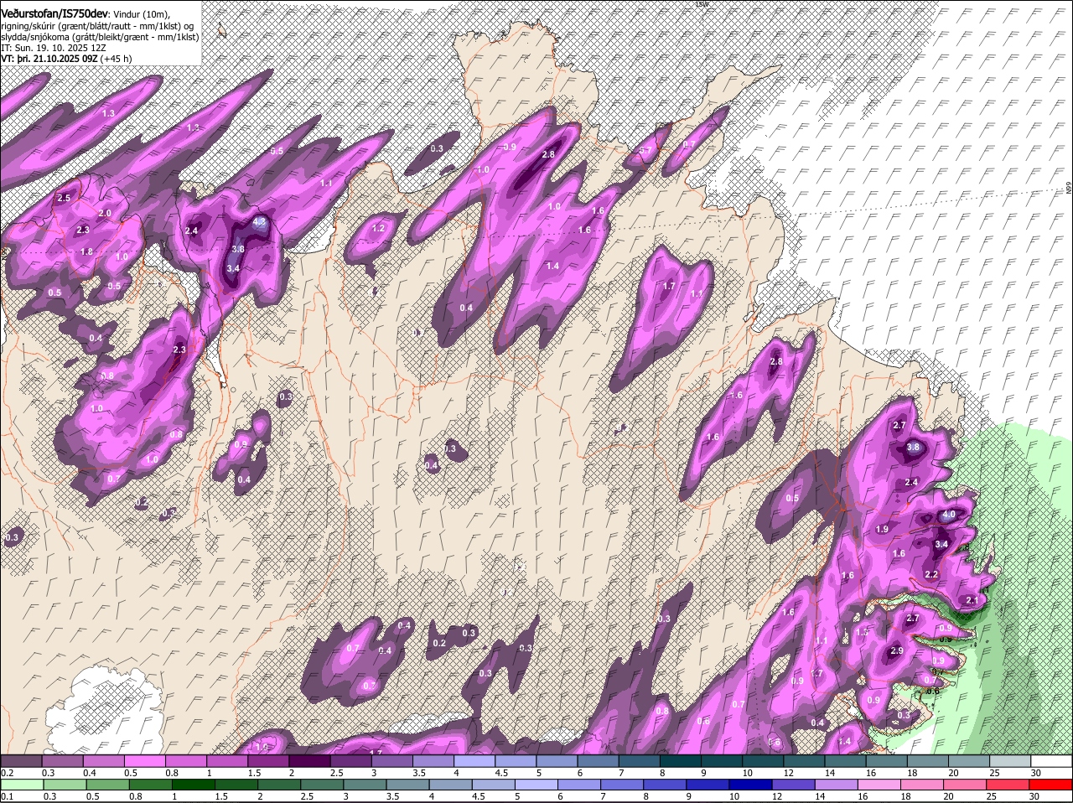
Task: Select the darkest purple swatch at 2 in upper legend
Action: tap(309, 761)
